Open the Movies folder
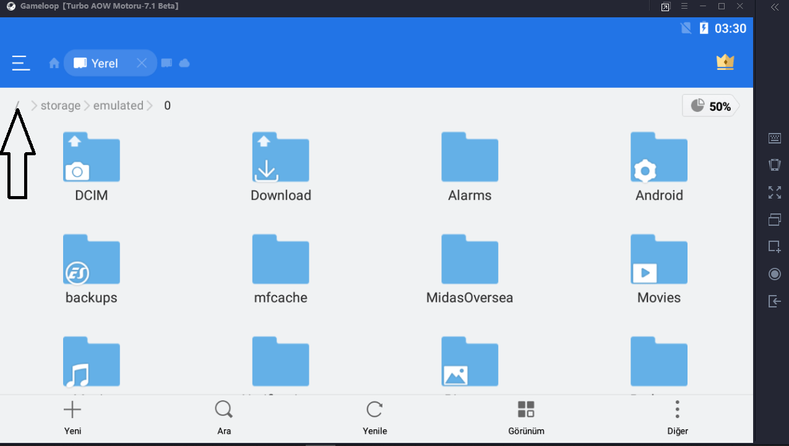 pos(659,270)
